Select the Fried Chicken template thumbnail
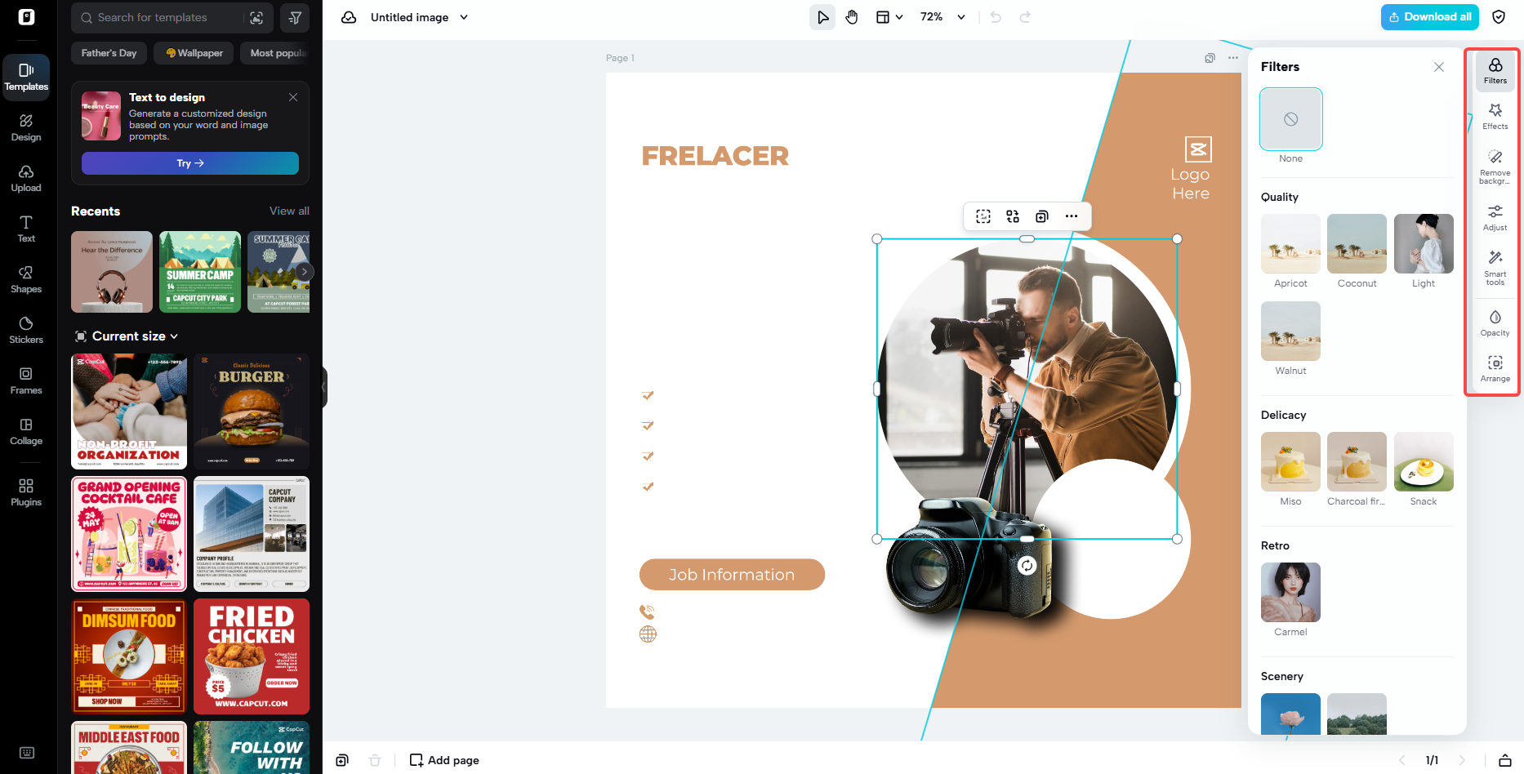 (x=251, y=656)
